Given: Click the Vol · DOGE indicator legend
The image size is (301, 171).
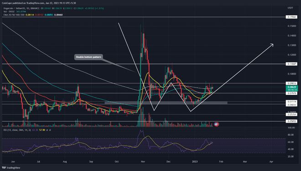Looking at the screenshot, I should [x=9, y=11].
